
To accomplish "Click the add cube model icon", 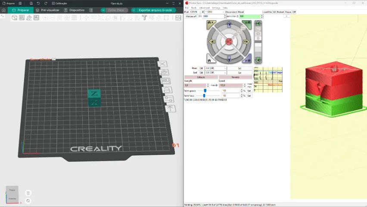I will (14, 18).
